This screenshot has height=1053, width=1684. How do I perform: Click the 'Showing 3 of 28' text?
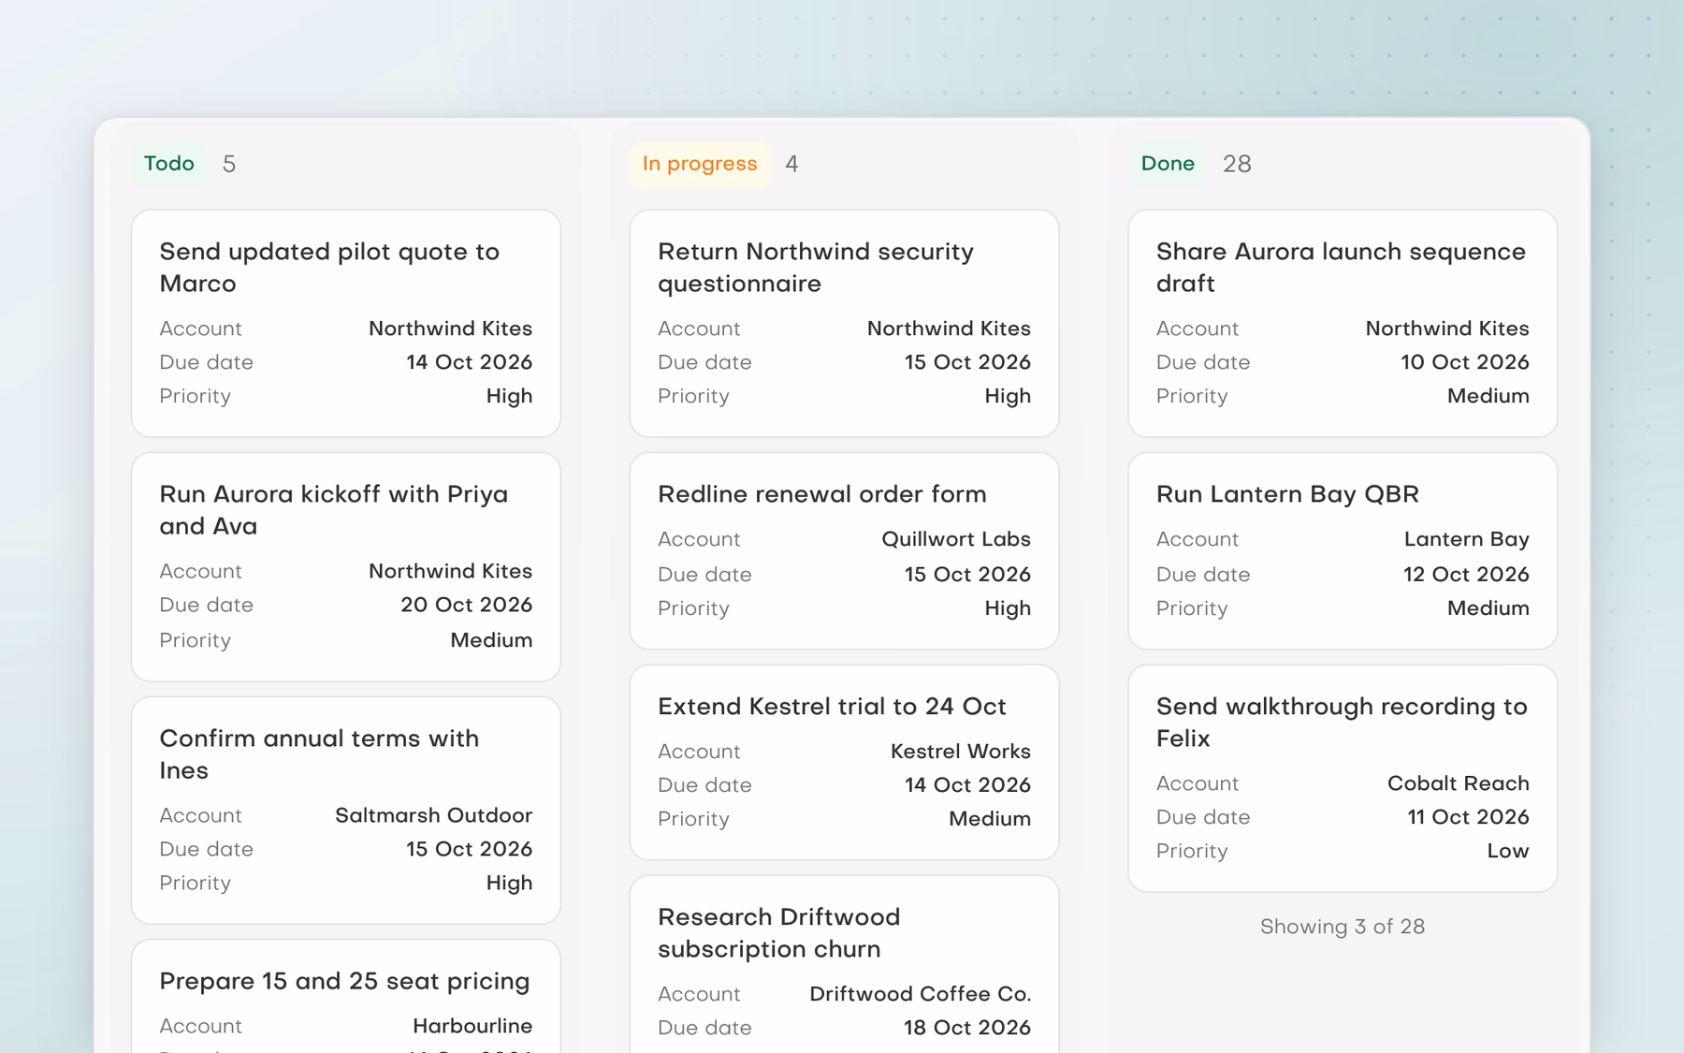(1343, 927)
